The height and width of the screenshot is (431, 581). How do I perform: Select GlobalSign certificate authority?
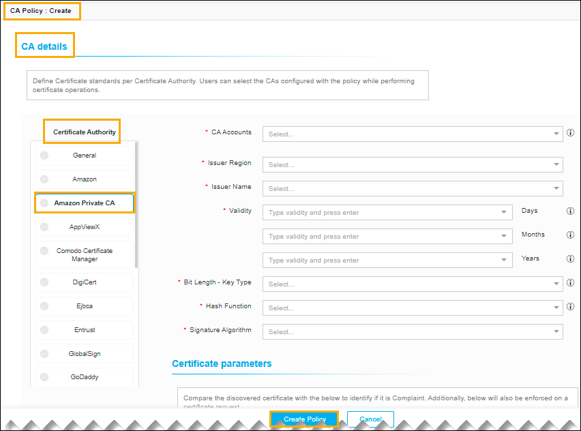[85, 354]
